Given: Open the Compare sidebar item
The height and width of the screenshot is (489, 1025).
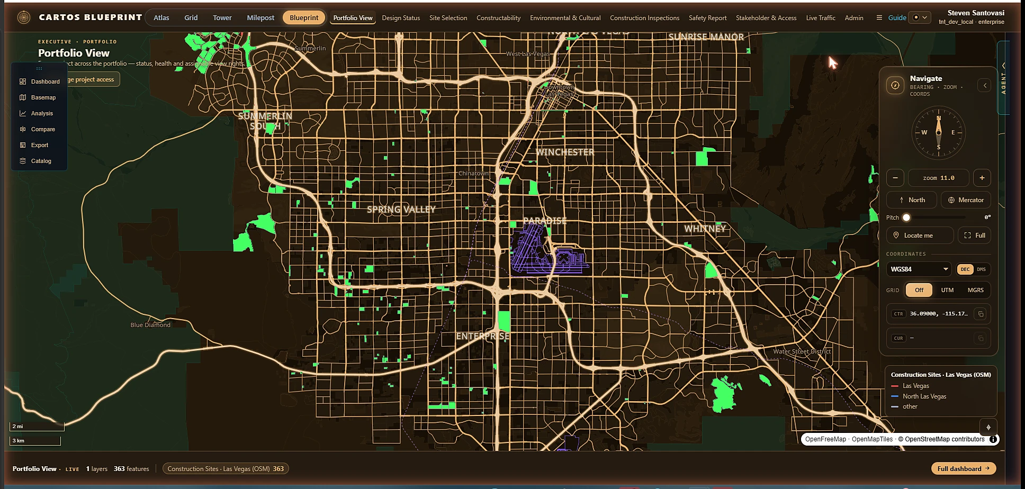Looking at the screenshot, I should coord(40,129).
